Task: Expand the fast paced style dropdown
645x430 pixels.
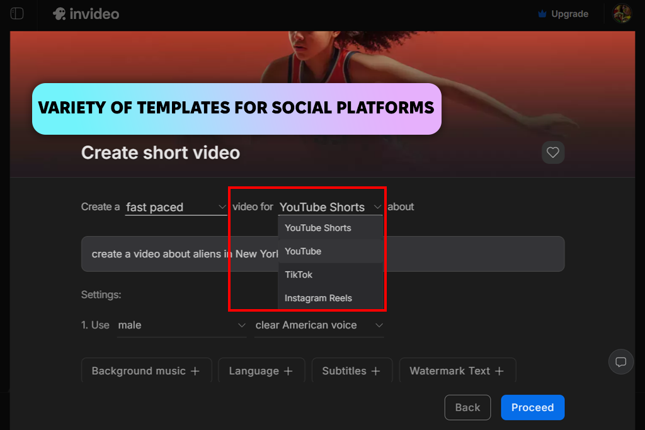Action: [176, 207]
